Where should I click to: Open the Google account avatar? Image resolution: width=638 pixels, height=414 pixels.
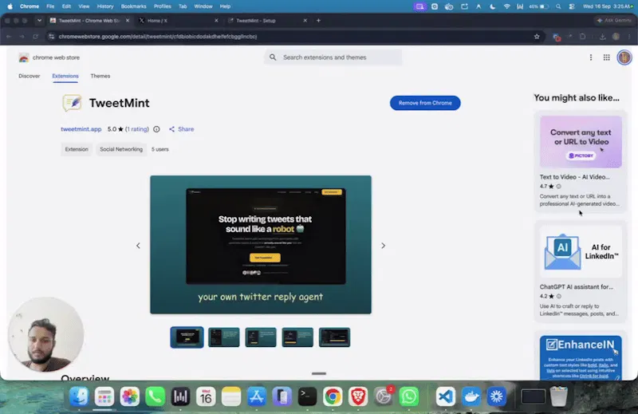coord(624,57)
